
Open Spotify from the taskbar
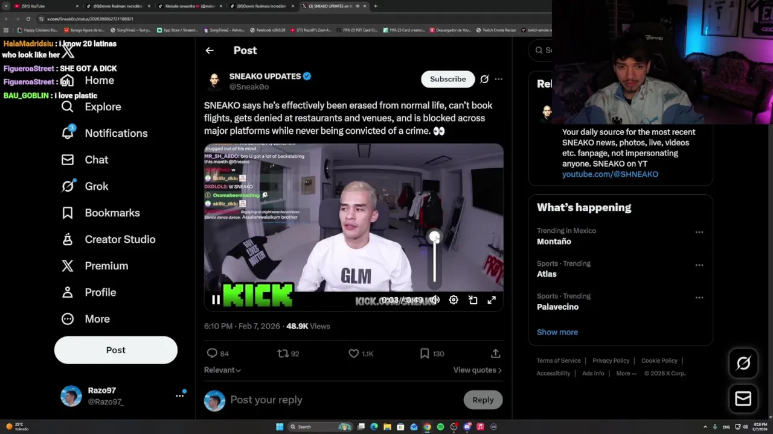440,427
